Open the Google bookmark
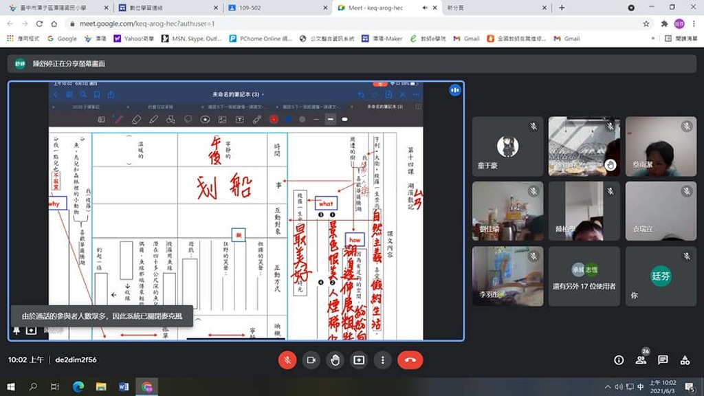 [x=63, y=38]
